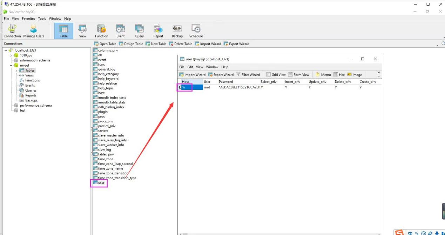Select the procs_priv table
The image size is (445, 235).
(x=106, y=121)
